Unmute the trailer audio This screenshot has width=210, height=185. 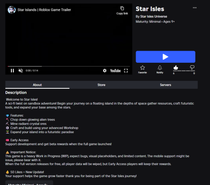(x=21, y=71)
